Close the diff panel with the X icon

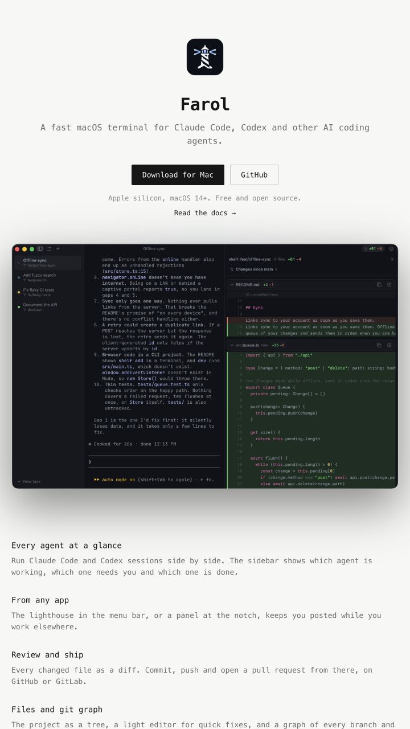392,260
